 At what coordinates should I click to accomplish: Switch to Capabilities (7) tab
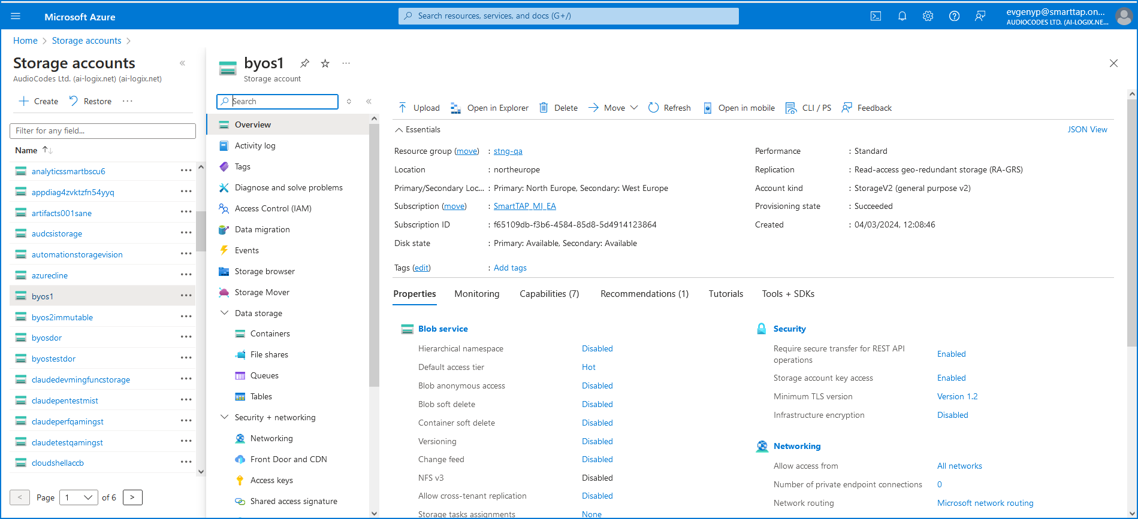(x=550, y=294)
